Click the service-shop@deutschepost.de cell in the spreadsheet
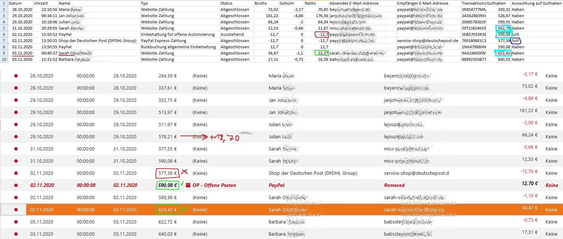The image size is (563, 239). (427, 41)
